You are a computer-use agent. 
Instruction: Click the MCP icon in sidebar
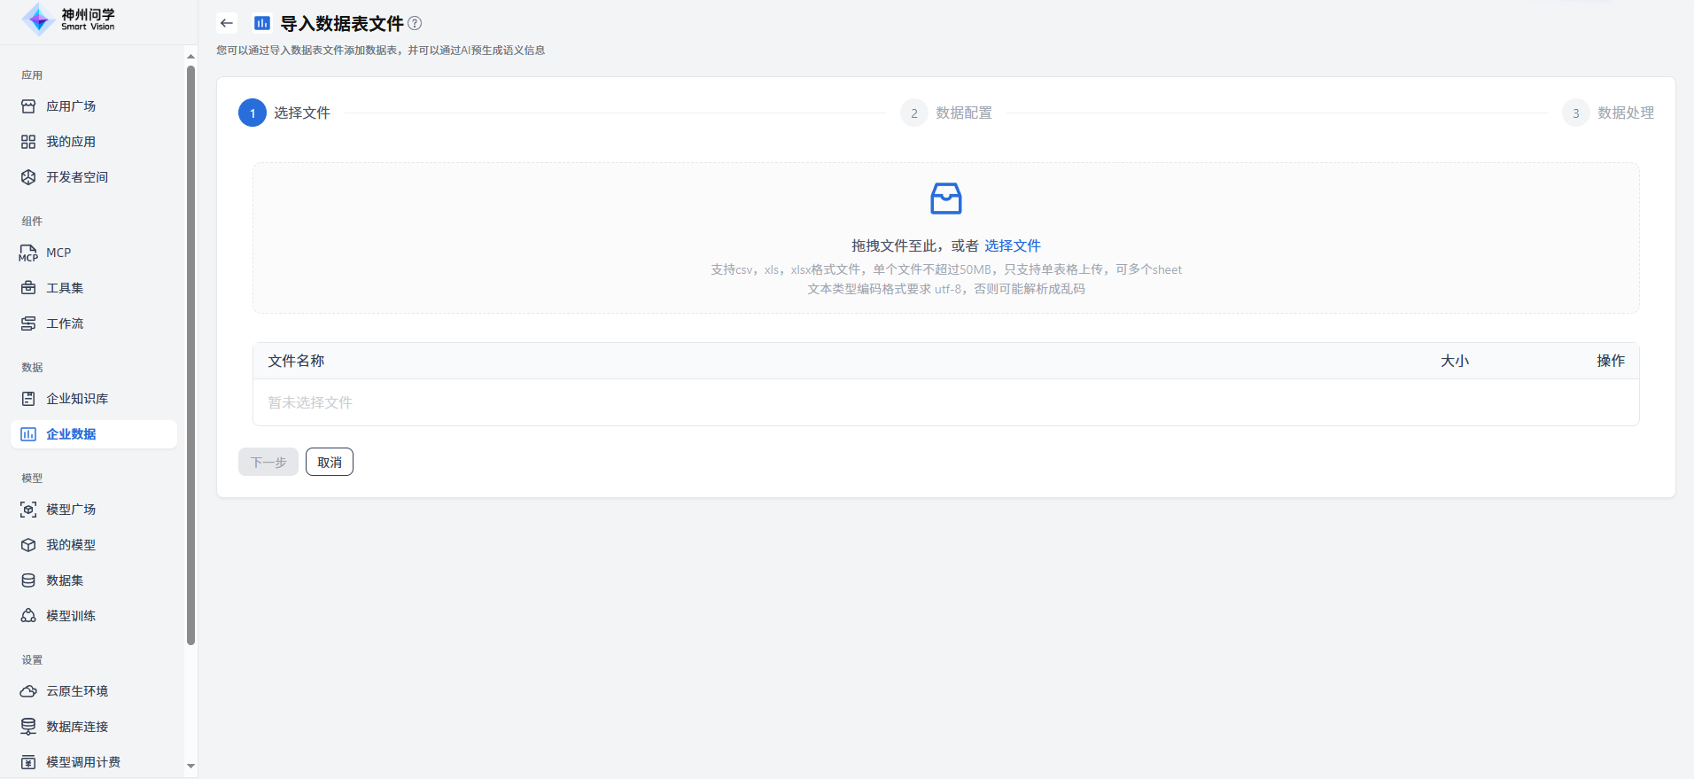click(x=28, y=253)
